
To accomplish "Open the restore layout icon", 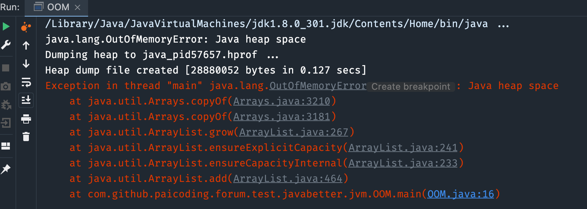I will tap(6, 146).
